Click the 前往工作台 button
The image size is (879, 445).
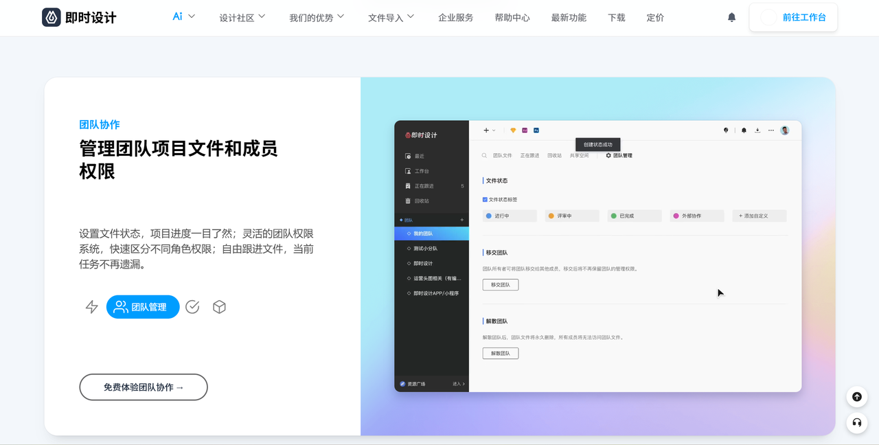tap(793, 17)
